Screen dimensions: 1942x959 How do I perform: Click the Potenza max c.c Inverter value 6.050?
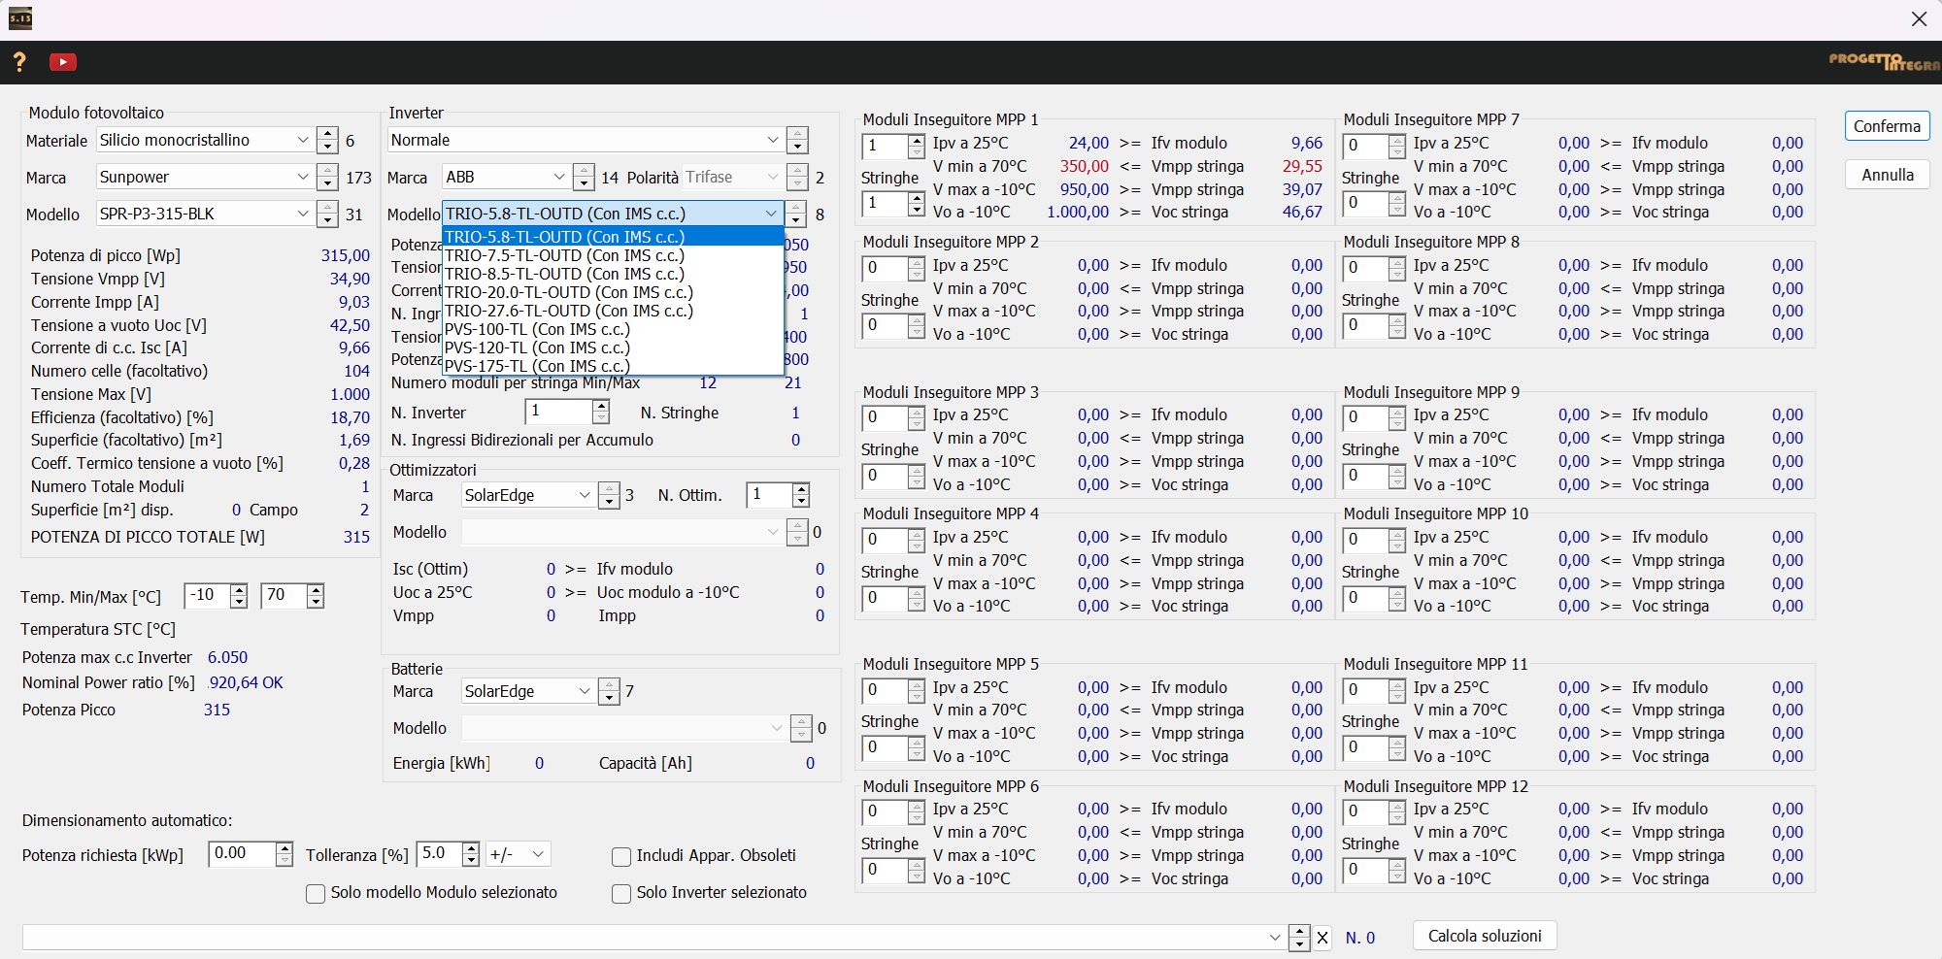pyautogui.click(x=227, y=658)
